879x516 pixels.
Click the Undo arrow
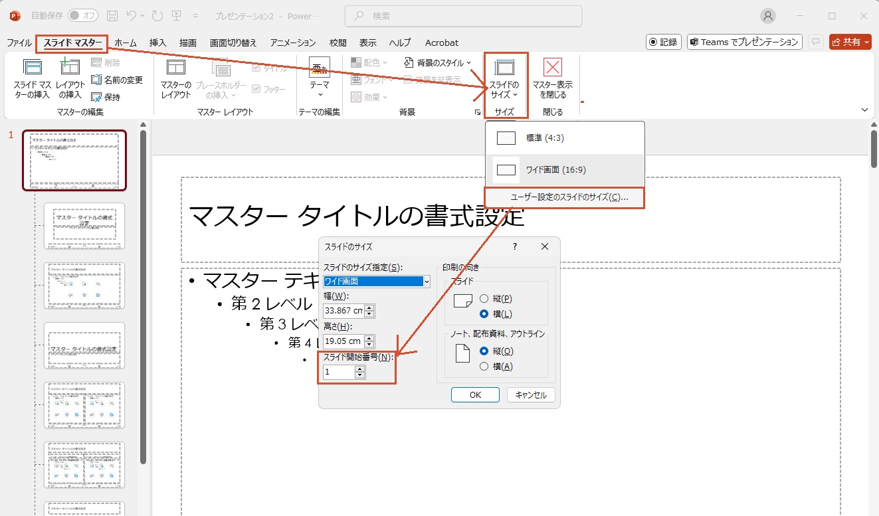[132, 15]
